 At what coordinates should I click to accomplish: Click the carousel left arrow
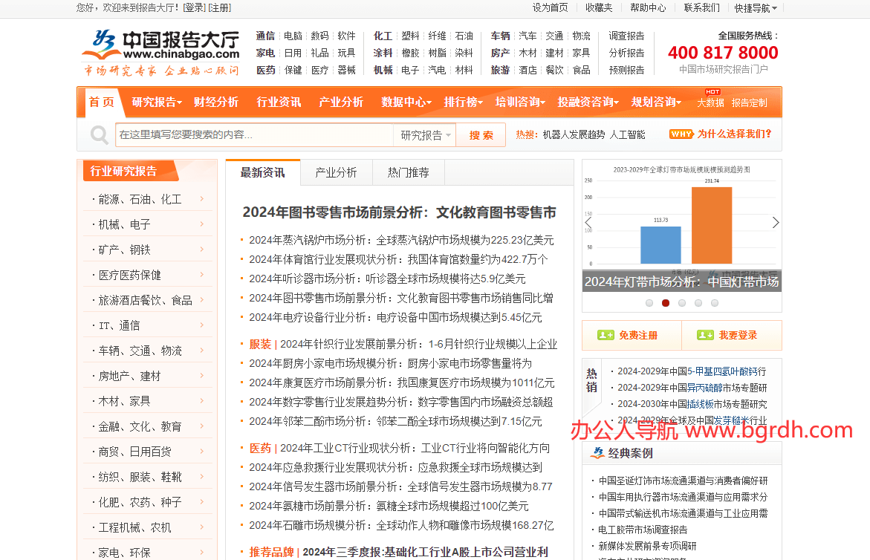587,221
